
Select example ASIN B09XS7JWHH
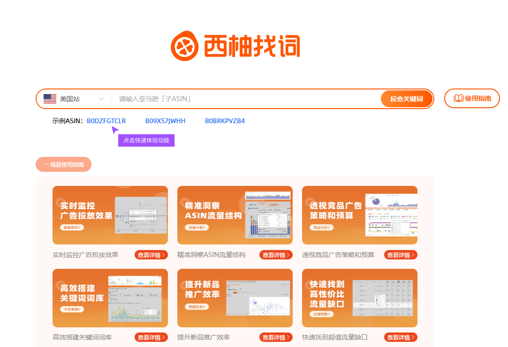pyautogui.click(x=165, y=121)
